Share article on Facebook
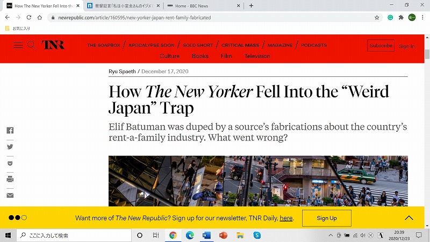Image resolution: width=430 pixels, height=242 pixels. click(x=10, y=130)
